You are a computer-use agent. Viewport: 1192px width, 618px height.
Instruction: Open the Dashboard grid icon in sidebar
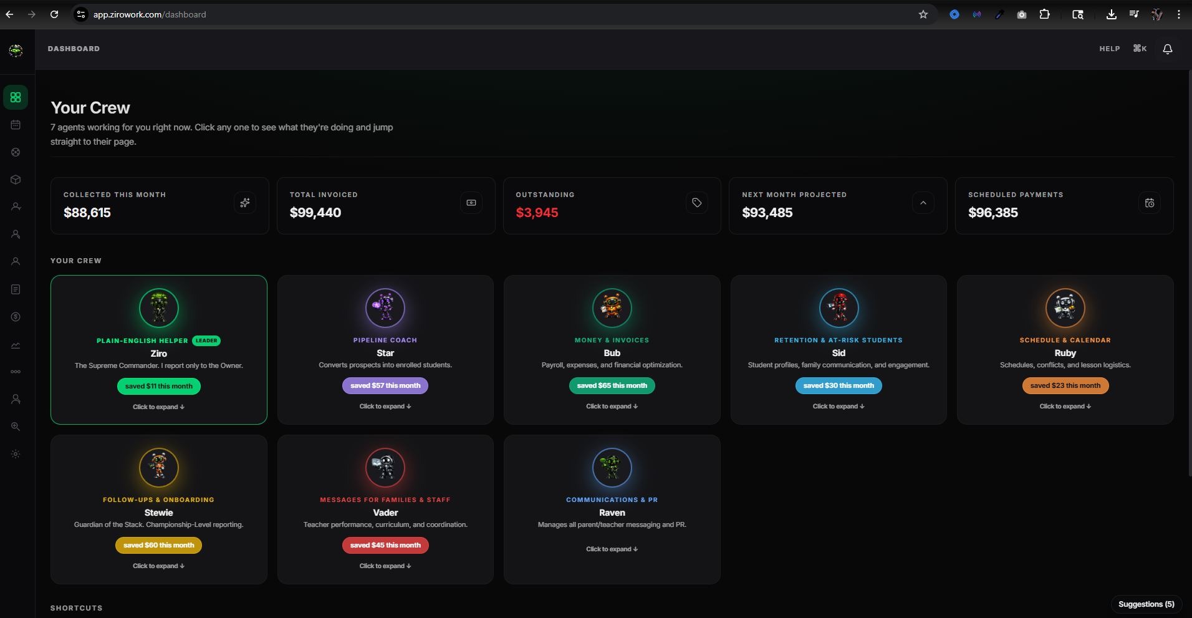[x=16, y=97]
